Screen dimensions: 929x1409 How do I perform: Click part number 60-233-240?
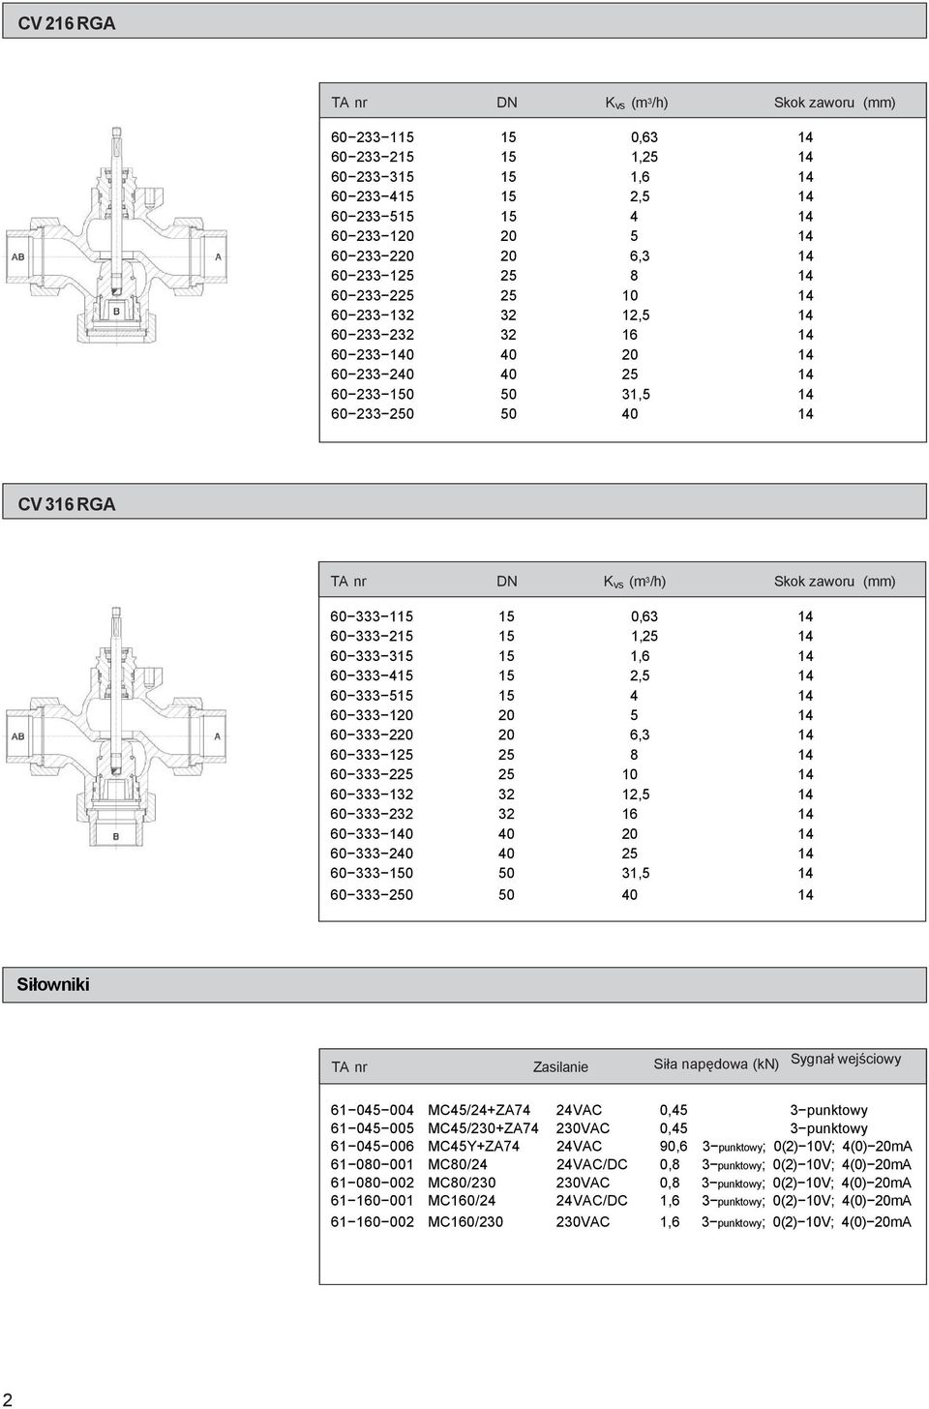click(x=372, y=375)
